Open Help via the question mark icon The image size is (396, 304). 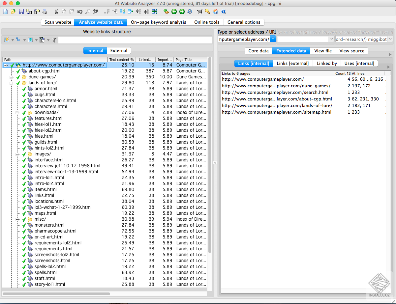tap(224, 12)
